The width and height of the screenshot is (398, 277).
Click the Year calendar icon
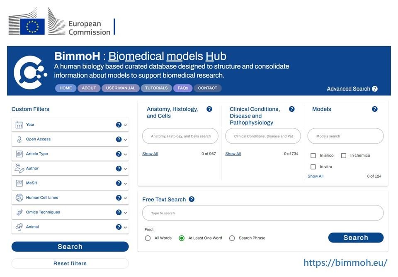[19, 125]
